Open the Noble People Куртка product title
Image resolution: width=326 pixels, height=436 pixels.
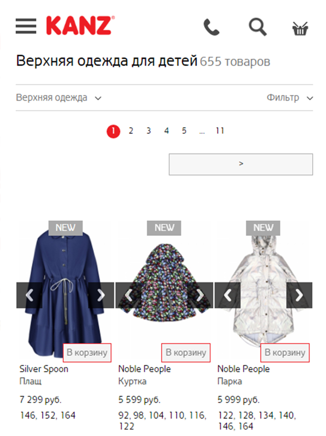click(144, 369)
